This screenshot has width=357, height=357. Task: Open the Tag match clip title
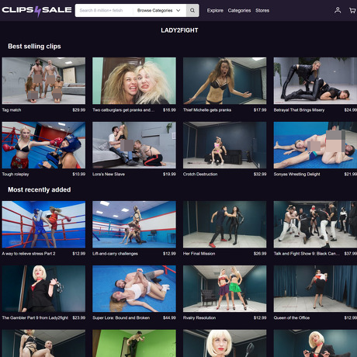[x=12, y=110]
